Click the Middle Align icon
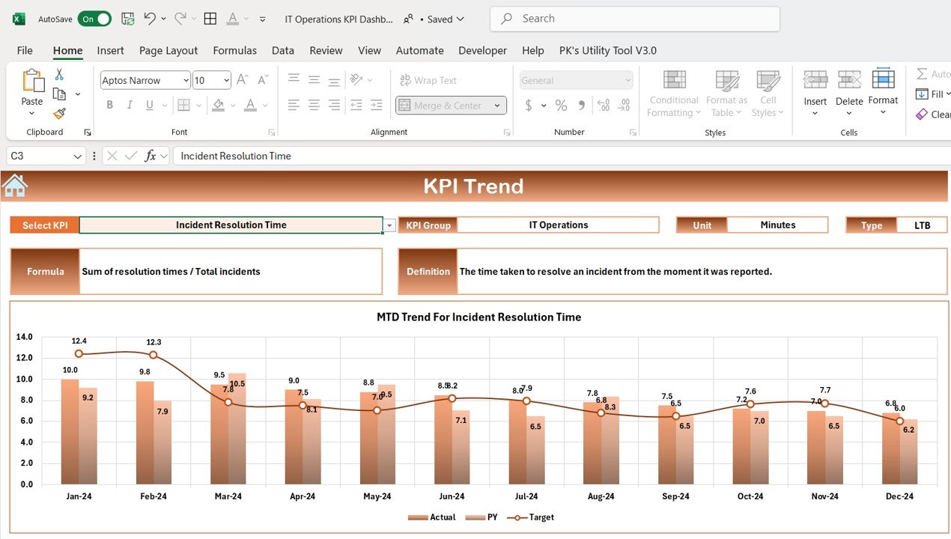Image resolution: width=951 pixels, height=539 pixels. coord(315,79)
